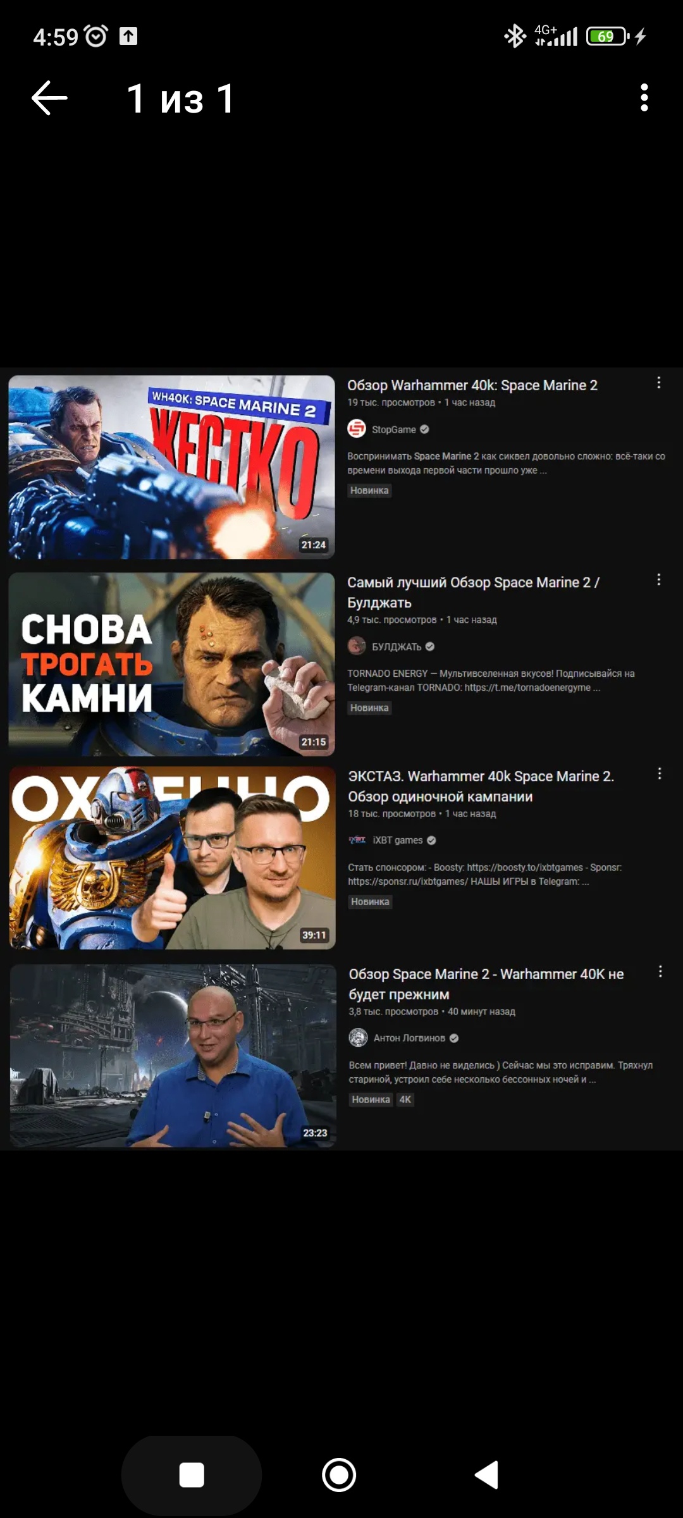
Task: Tap the Android back triangle button
Action: click(x=487, y=1475)
